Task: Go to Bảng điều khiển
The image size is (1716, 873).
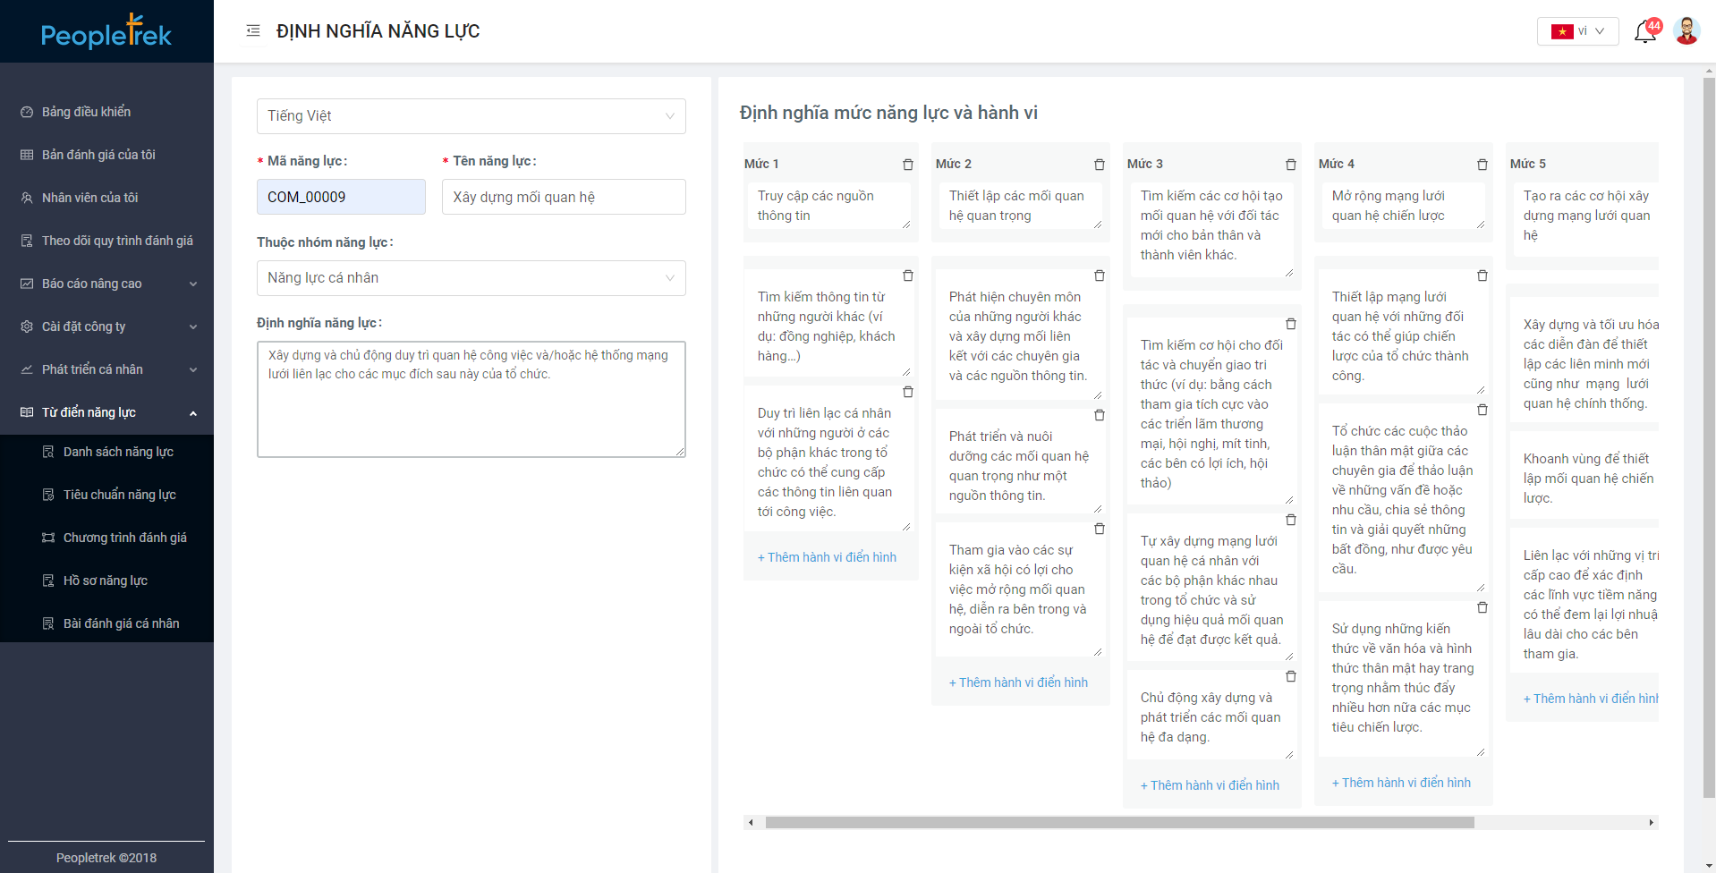Action: [86, 112]
